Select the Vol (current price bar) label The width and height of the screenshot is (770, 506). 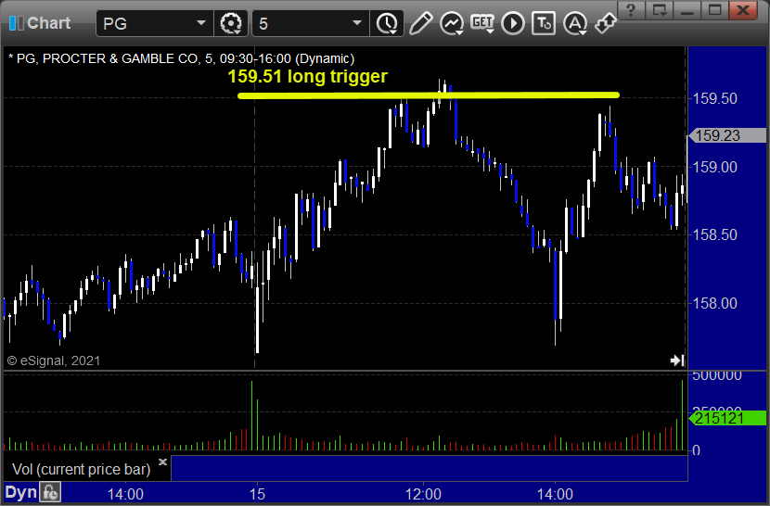click(81, 469)
